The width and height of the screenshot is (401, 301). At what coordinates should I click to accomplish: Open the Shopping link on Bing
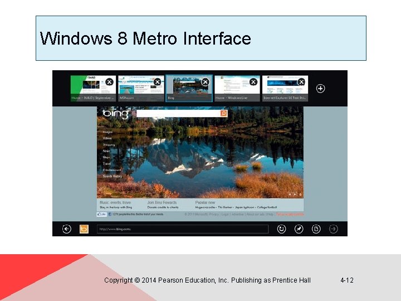(109, 144)
